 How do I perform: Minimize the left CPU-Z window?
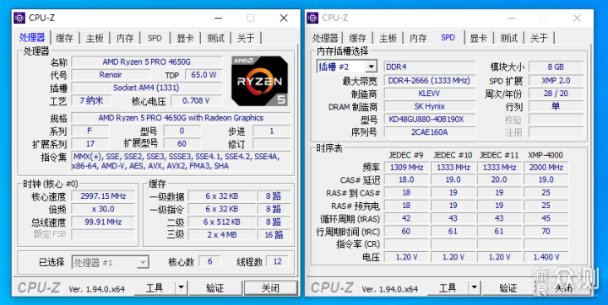point(219,19)
